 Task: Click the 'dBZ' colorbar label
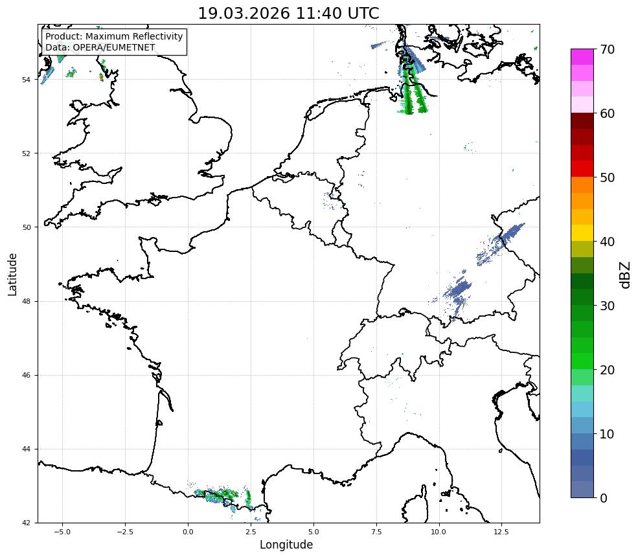[626, 275]
